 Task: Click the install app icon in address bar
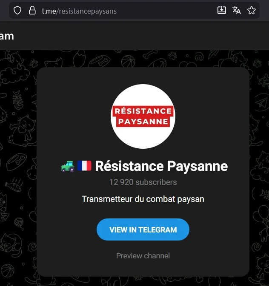222,11
